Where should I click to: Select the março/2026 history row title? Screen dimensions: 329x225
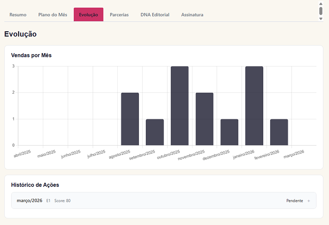coord(29,201)
